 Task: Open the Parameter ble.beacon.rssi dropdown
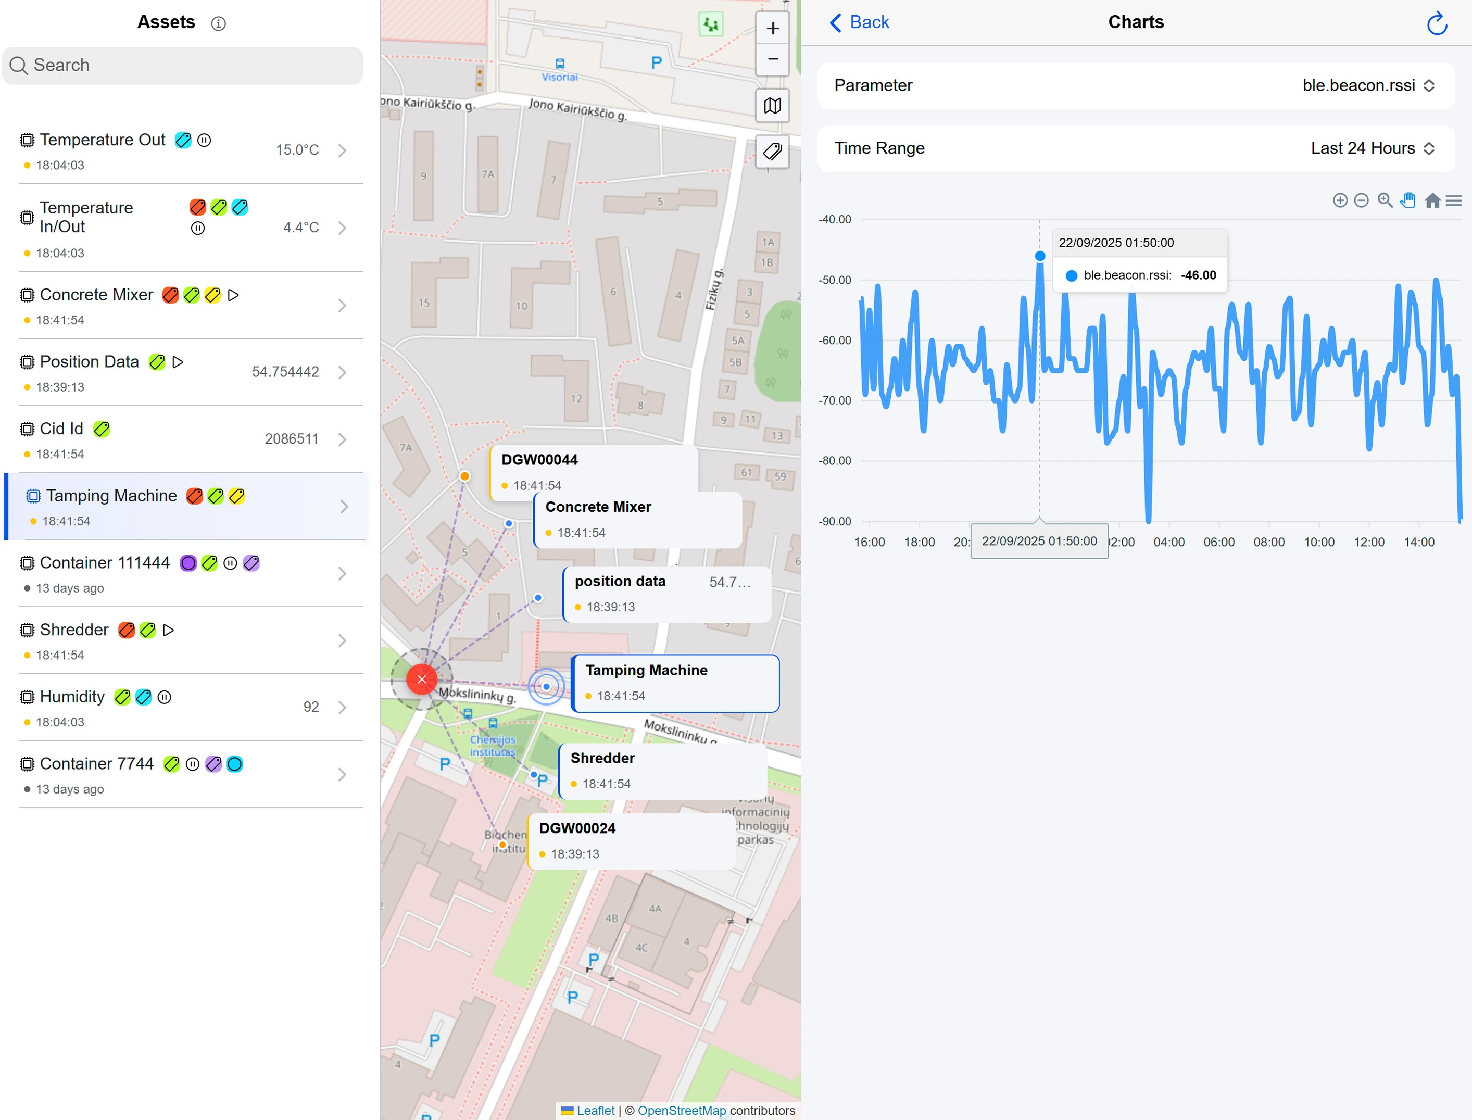(x=1367, y=85)
